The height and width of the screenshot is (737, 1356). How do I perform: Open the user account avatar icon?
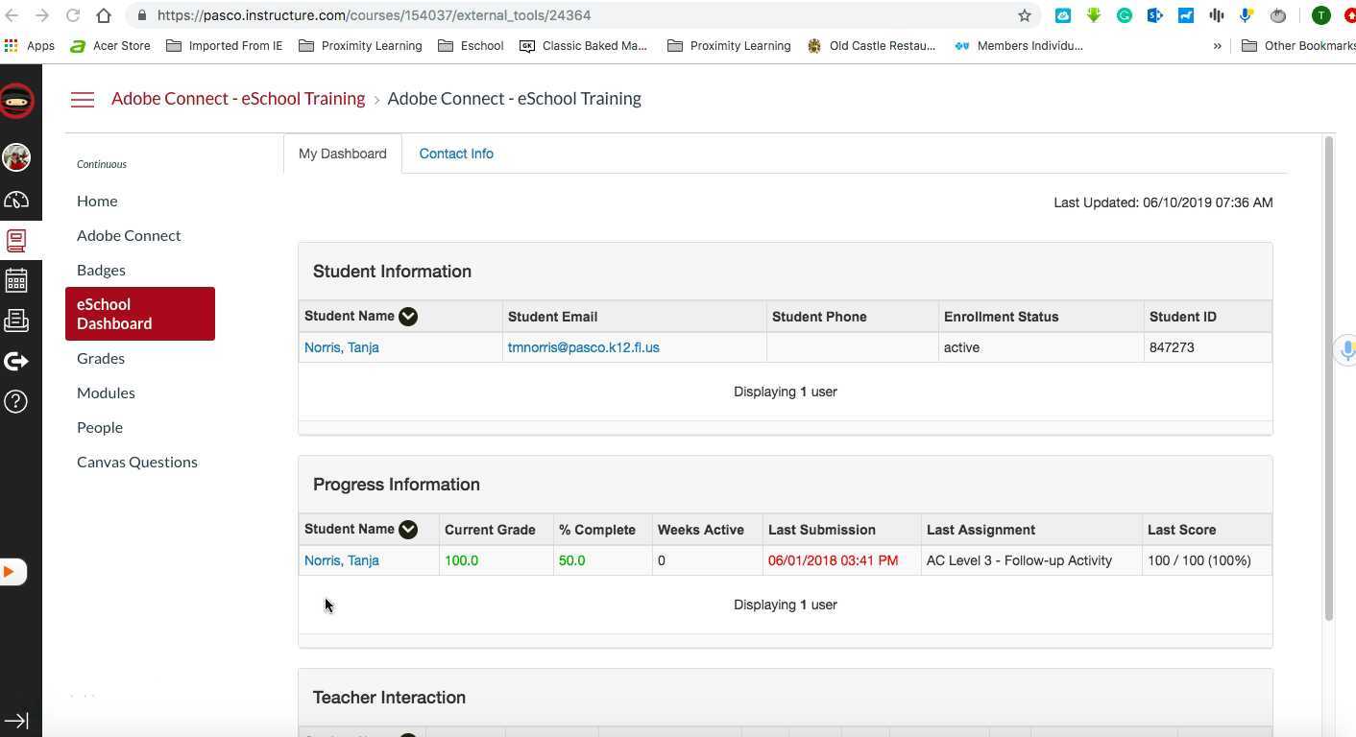tap(16, 157)
